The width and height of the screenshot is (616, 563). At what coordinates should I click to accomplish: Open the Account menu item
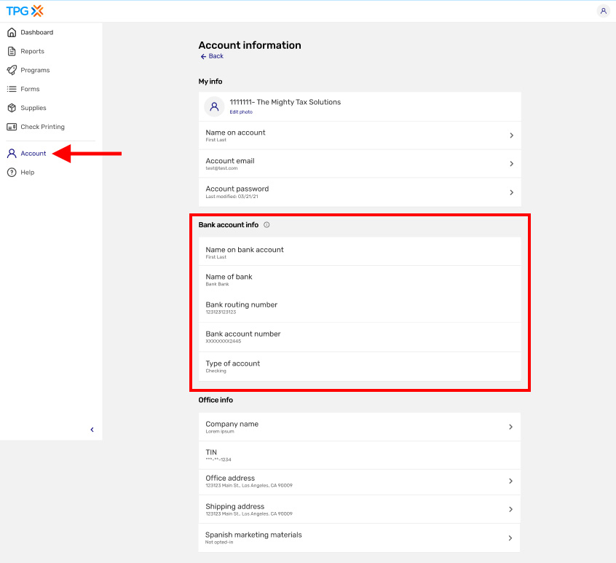[x=33, y=154]
